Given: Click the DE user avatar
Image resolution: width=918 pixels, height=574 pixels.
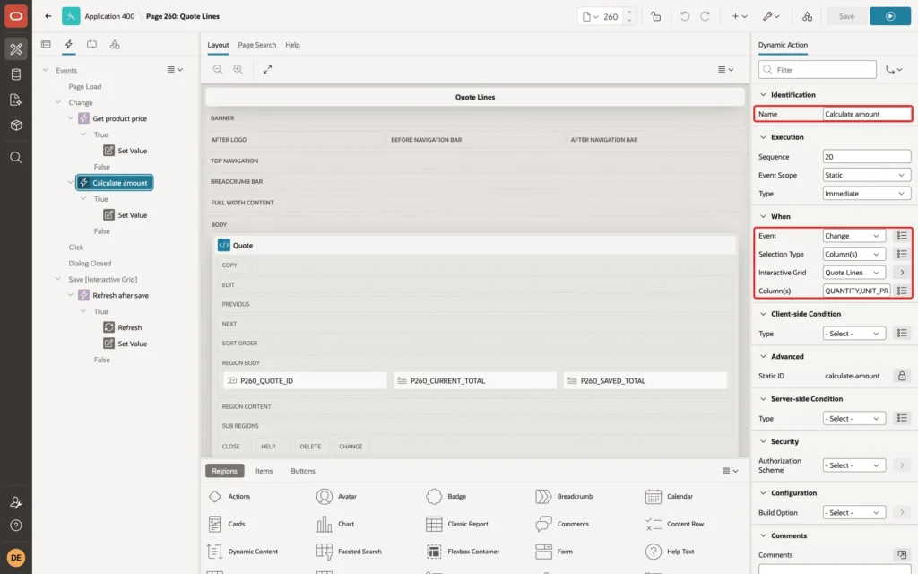Looking at the screenshot, I should point(16,558).
